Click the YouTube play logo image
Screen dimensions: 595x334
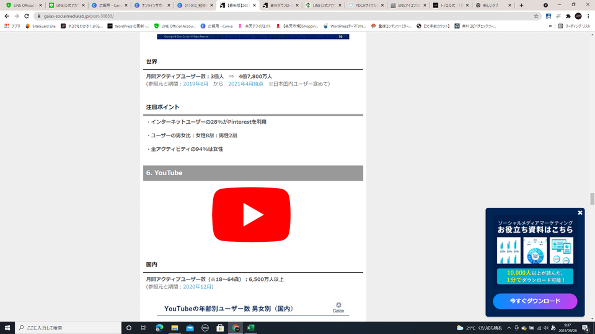(x=251, y=214)
